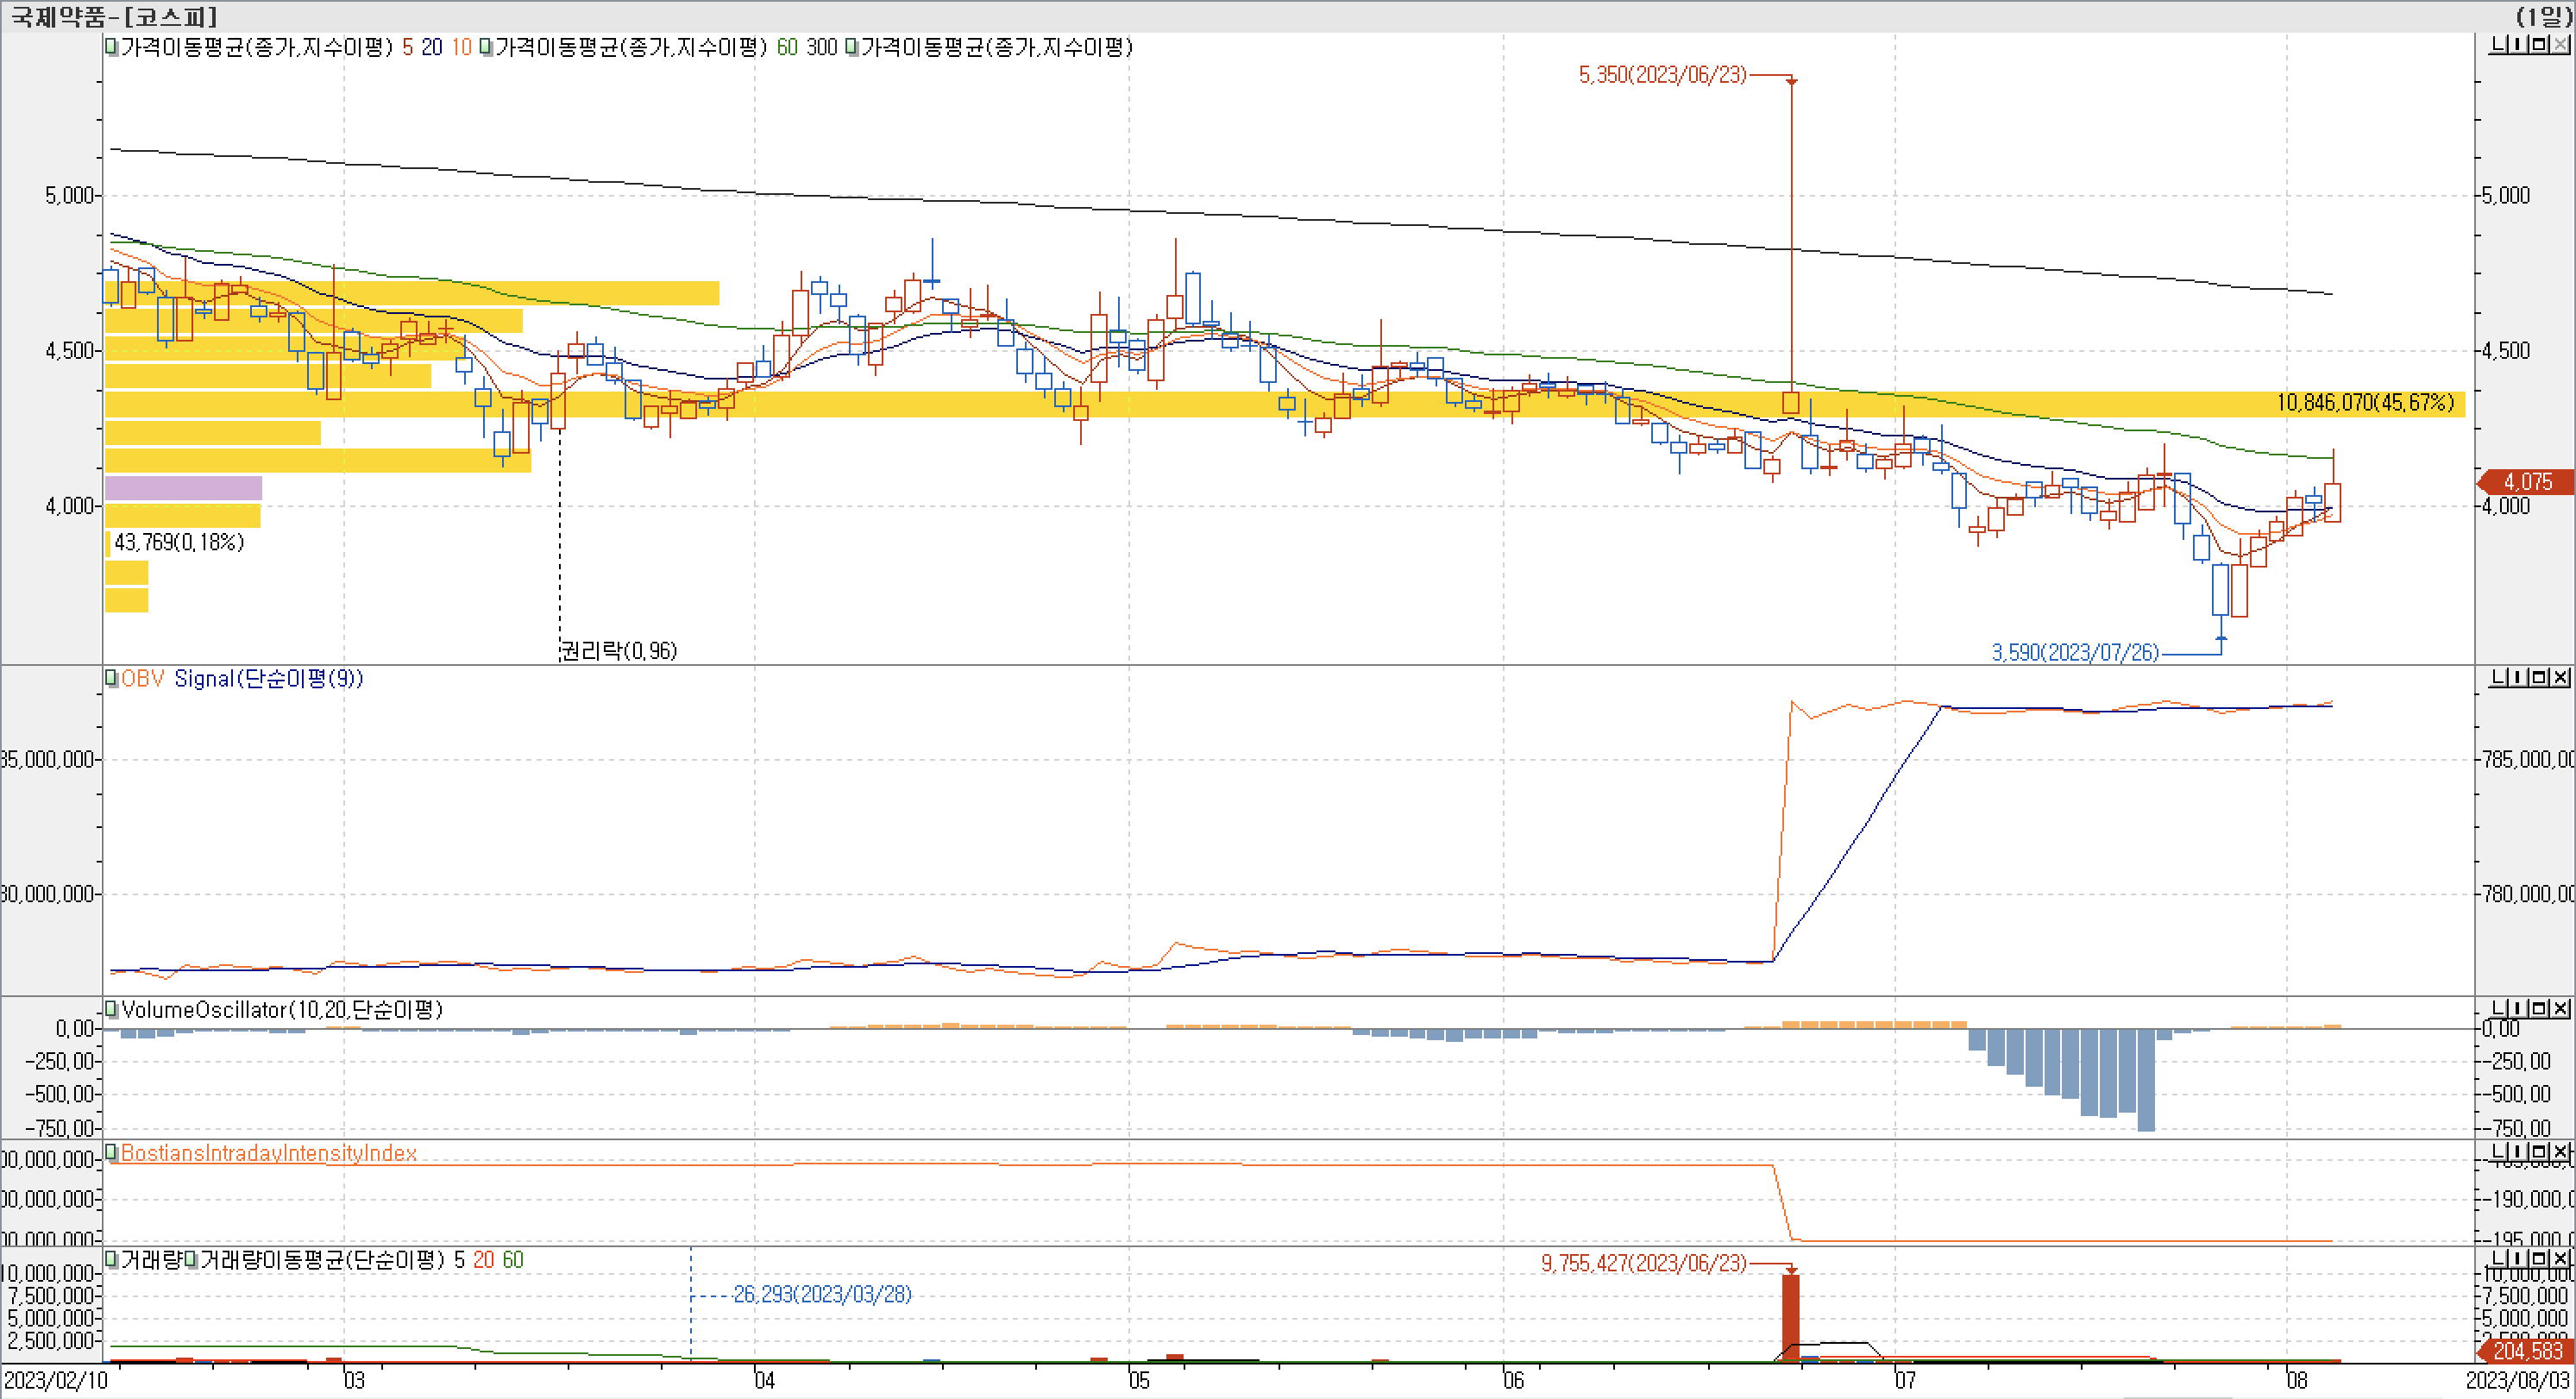Toggle the first 가격이동평균 5 20 10 marker

click(x=112, y=47)
